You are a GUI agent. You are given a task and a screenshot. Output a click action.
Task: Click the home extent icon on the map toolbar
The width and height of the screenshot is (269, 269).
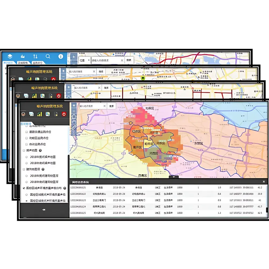(x=74, y=116)
